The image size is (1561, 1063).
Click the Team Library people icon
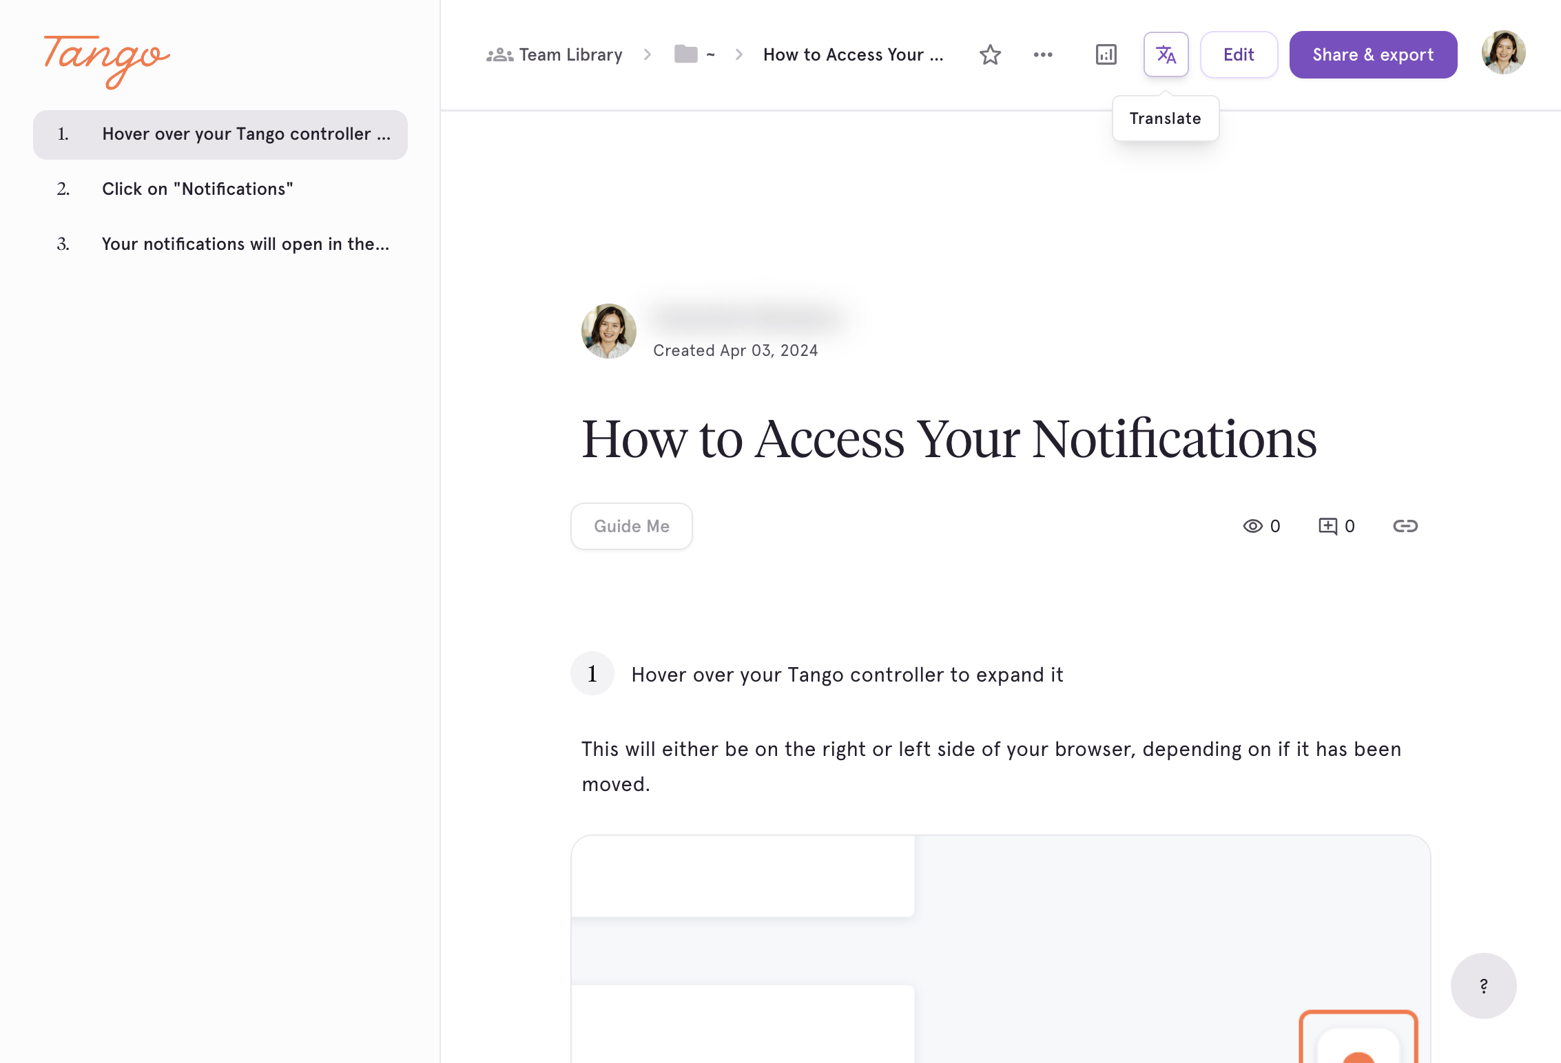pos(499,54)
